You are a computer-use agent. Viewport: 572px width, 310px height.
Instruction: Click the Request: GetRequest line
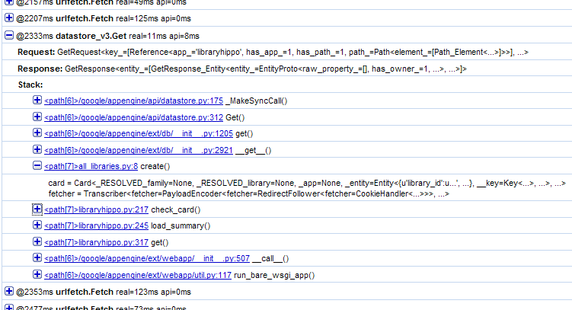click(x=273, y=52)
